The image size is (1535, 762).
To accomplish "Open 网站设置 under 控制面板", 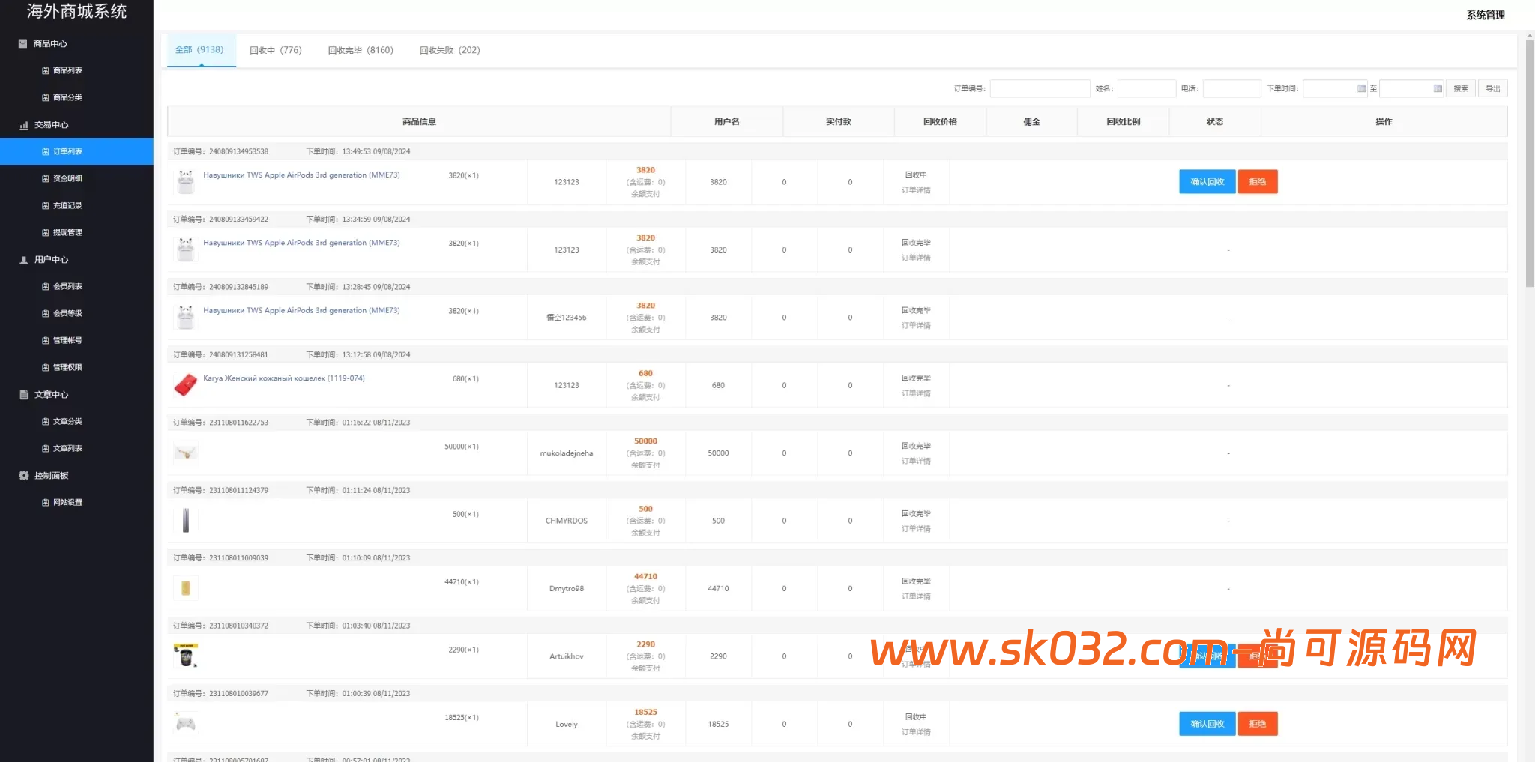I will click(67, 502).
